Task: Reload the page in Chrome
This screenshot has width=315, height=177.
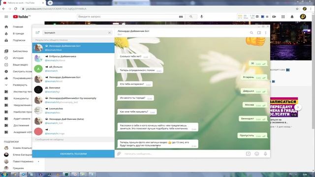Action: (x=16, y=9)
